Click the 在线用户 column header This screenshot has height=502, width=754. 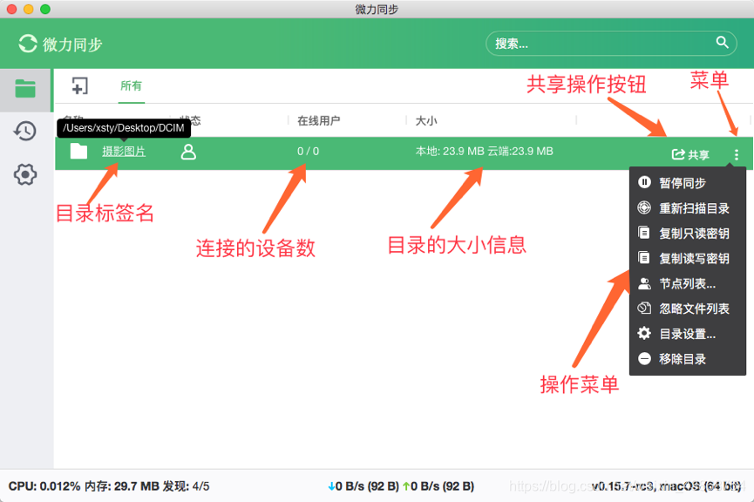click(x=319, y=120)
